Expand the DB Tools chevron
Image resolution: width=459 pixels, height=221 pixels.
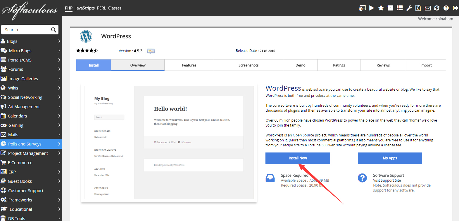(59, 218)
